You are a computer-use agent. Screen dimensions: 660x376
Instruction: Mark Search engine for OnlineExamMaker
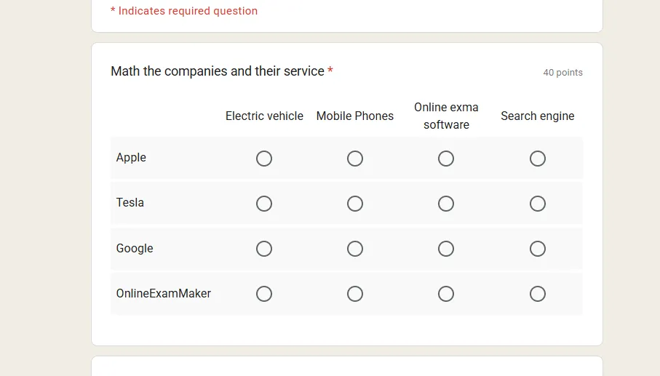point(538,294)
